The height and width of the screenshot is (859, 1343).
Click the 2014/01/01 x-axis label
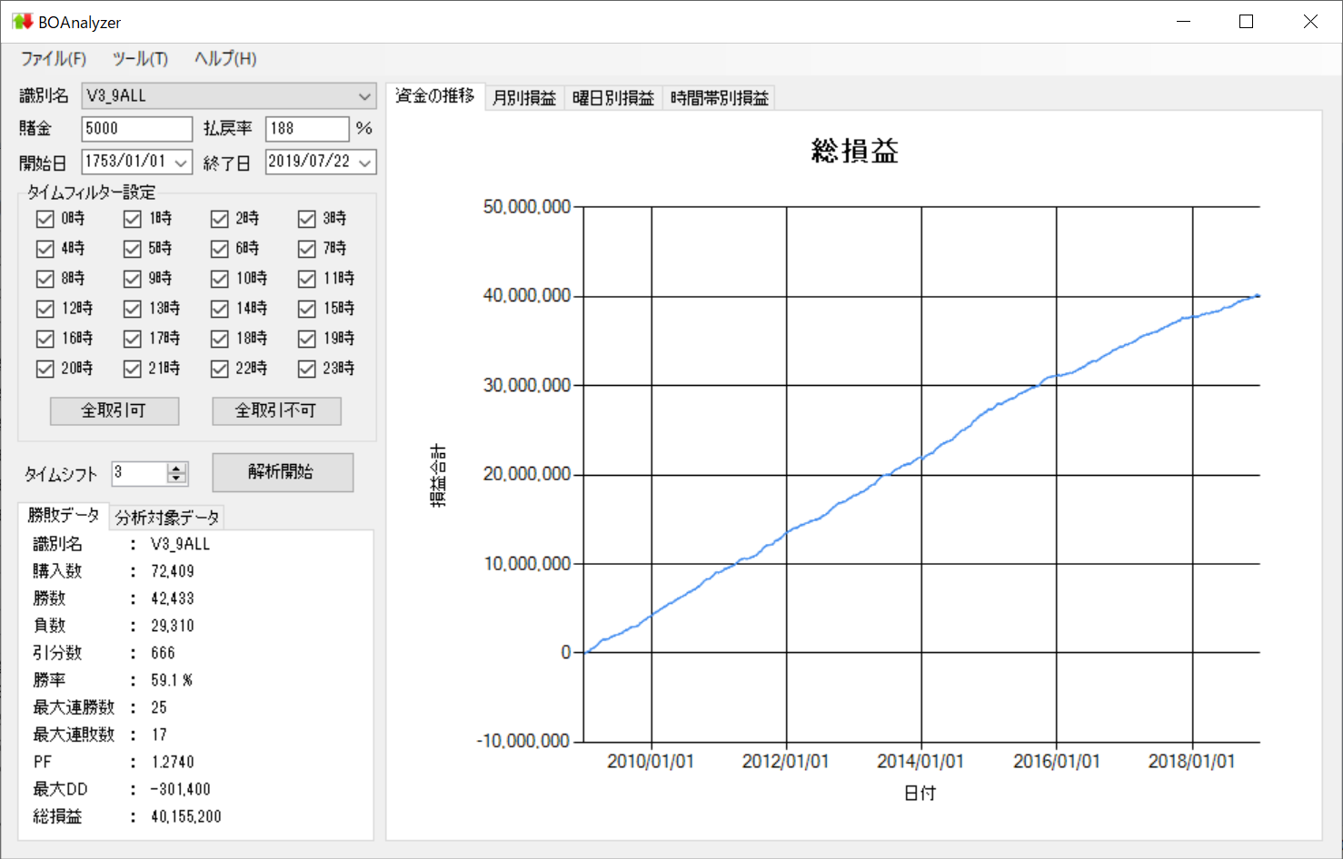920,762
